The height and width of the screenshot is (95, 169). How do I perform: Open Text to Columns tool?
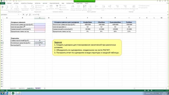(73, 8)
